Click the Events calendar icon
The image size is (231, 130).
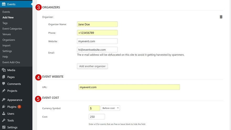(x=4, y=4)
